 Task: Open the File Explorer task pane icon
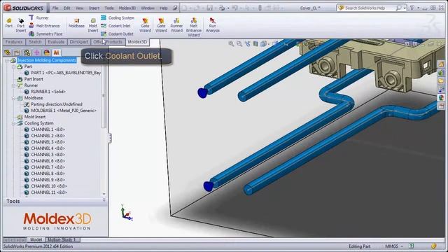point(441,81)
